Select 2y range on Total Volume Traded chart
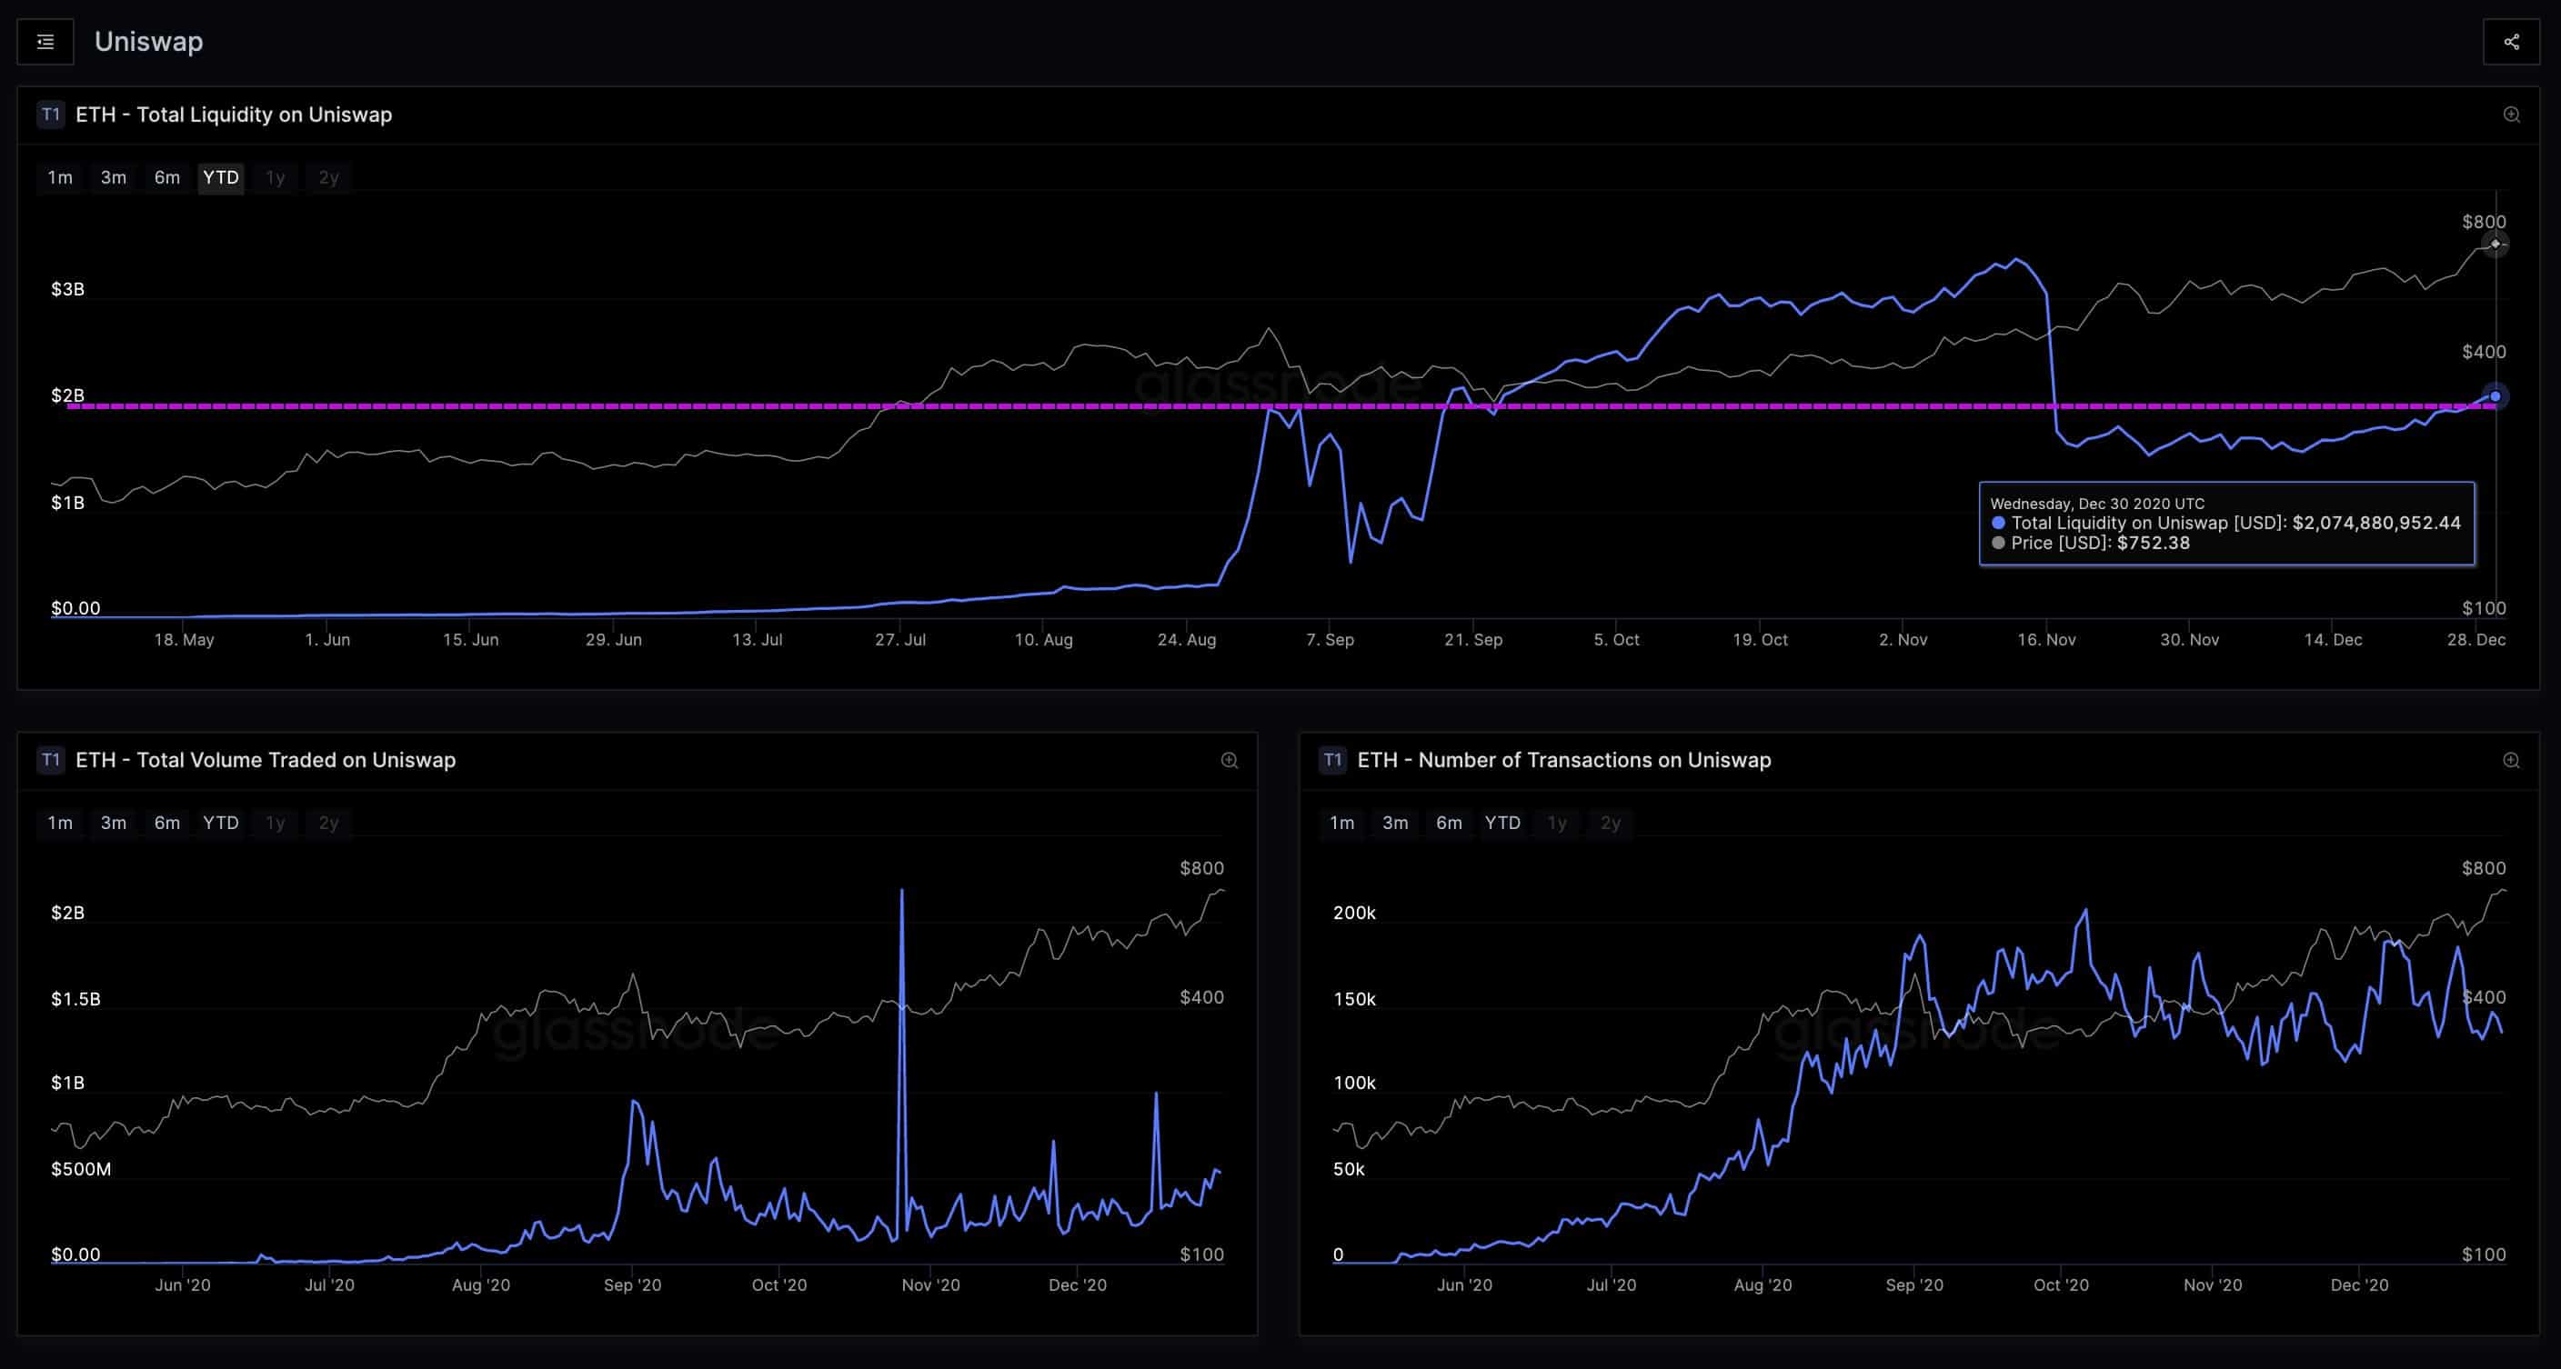This screenshot has width=2561, height=1369. pyautogui.click(x=329, y=824)
